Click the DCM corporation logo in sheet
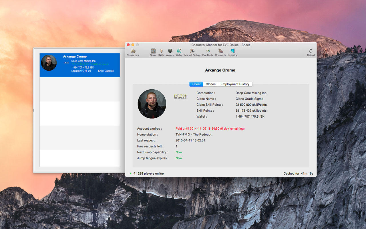The height and width of the screenshot is (229, 366). click(180, 96)
